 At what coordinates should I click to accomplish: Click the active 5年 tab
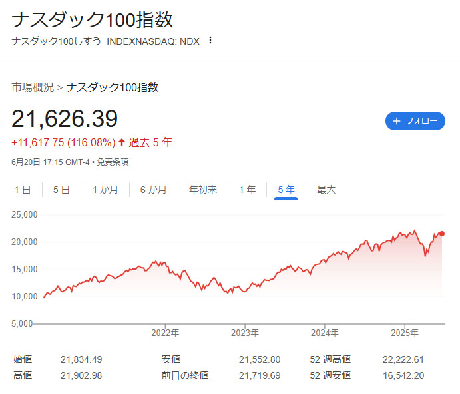pos(286,190)
